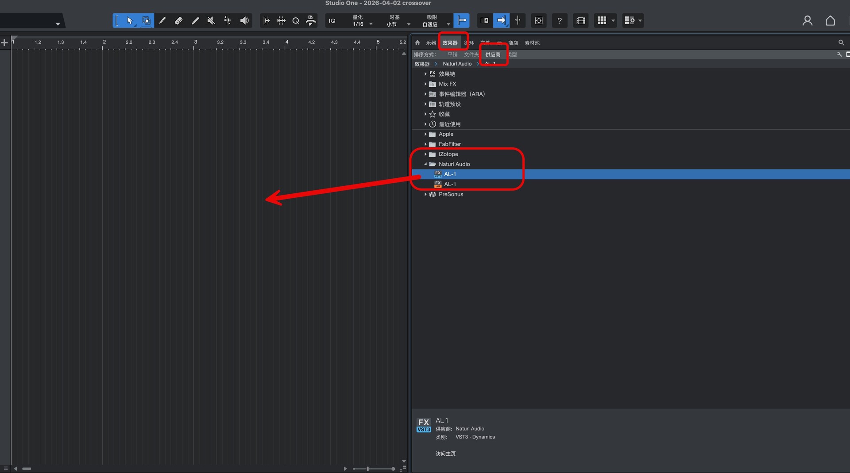This screenshot has height=473, width=850.
Task: Switch to the 乐器 instruments tab
Action: [431, 43]
